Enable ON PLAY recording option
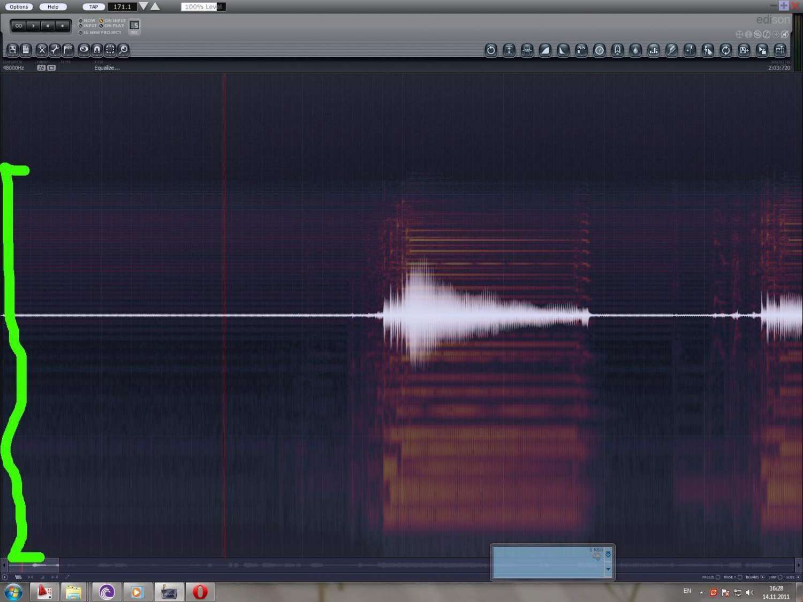The width and height of the screenshot is (803, 602). (x=101, y=26)
